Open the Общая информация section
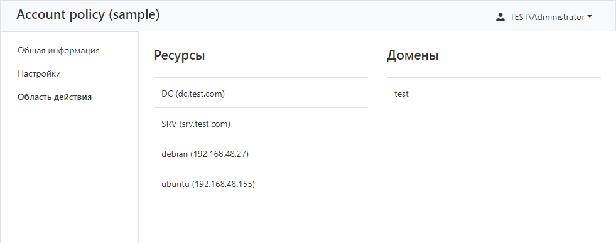Viewport: 616px width, 243px height. 58,51
